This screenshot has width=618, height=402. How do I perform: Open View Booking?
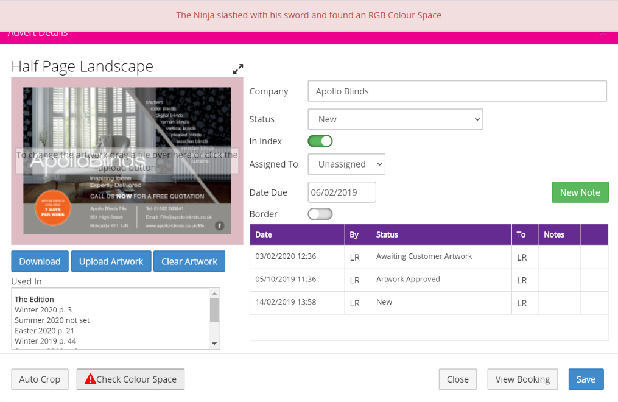pos(522,379)
